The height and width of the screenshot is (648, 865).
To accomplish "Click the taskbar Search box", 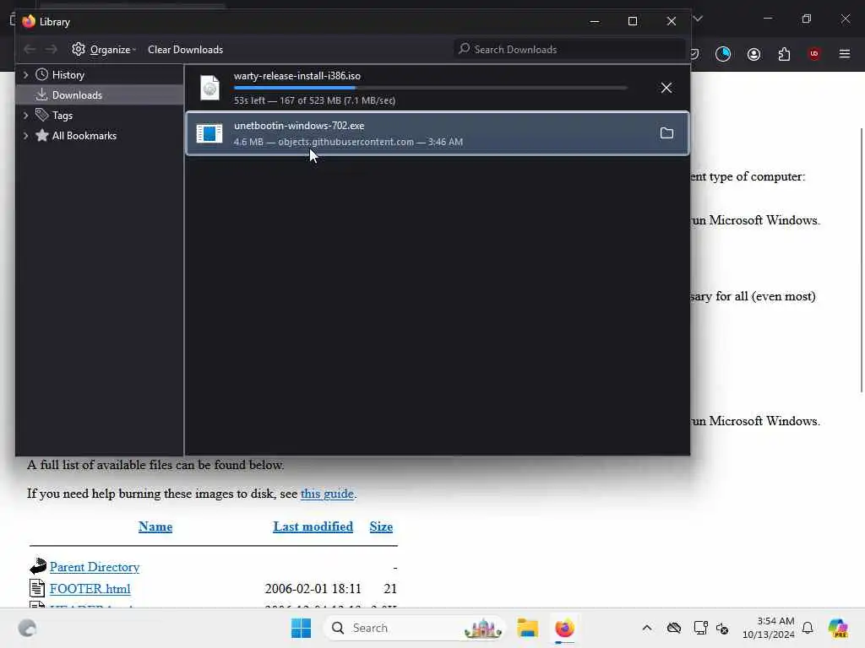I will [414, 628].
